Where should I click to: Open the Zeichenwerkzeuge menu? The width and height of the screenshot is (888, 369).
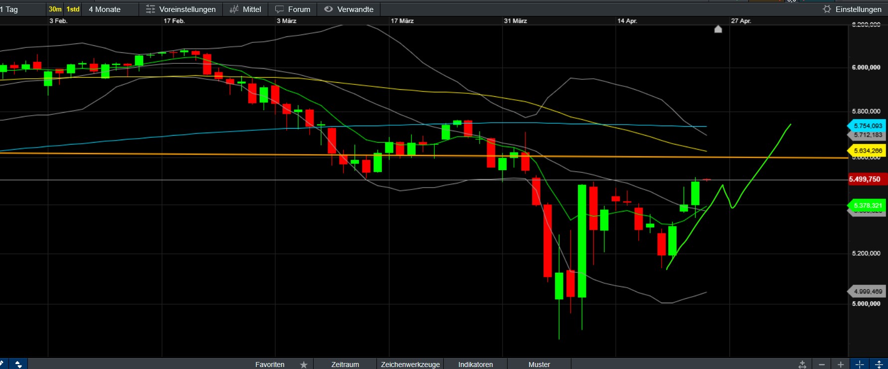point(410,365)
